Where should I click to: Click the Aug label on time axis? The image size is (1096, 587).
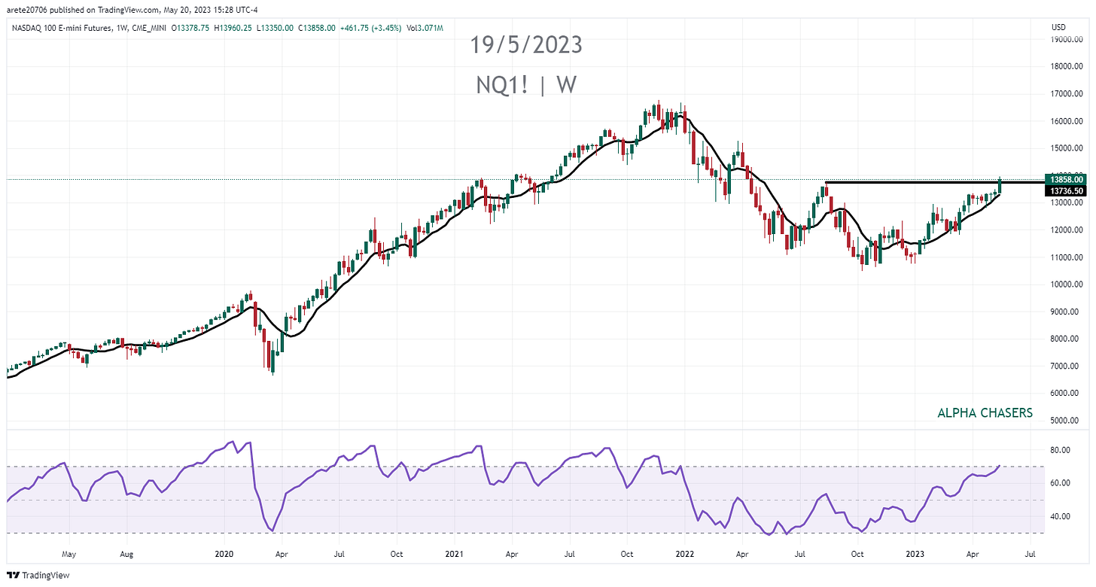126,553
